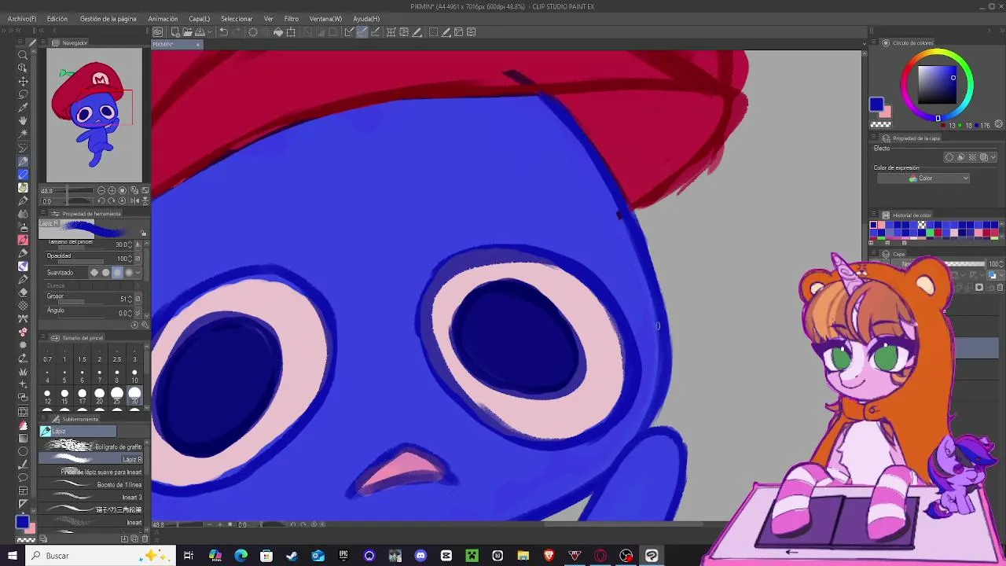Toggle the preview lock on Lápiz R
Image resolution: width=1006 pixels, height=566 pixels.
pos(143,233)
